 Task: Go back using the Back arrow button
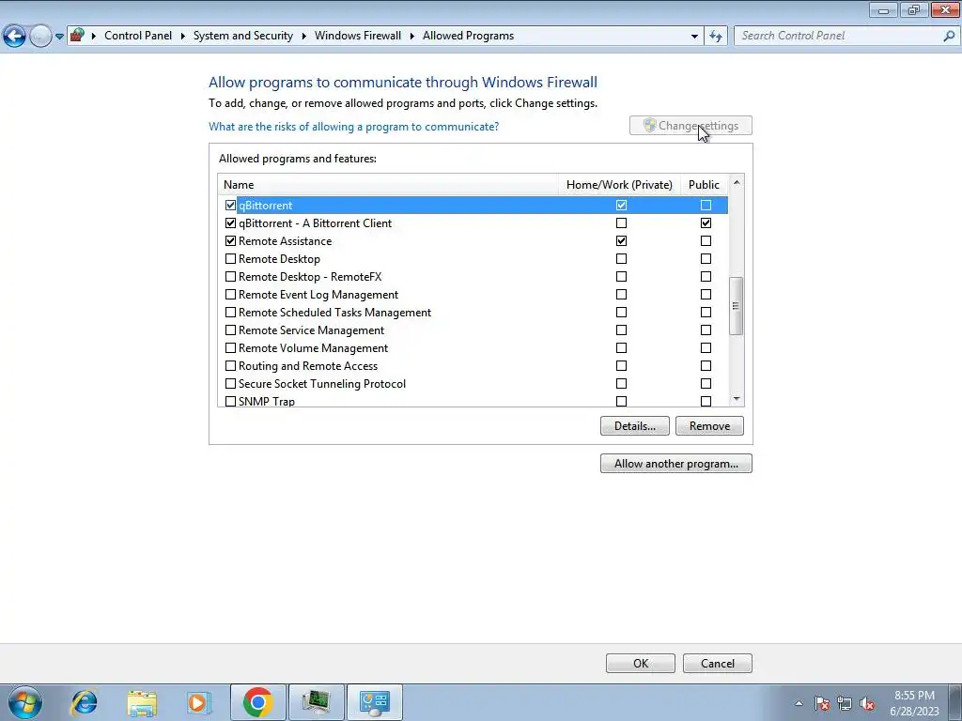[x=15, y=36]
